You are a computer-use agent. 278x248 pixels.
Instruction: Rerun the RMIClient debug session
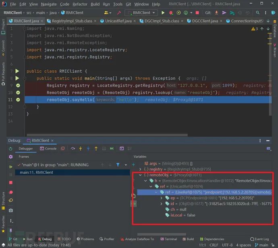click(x=10, y=149)
